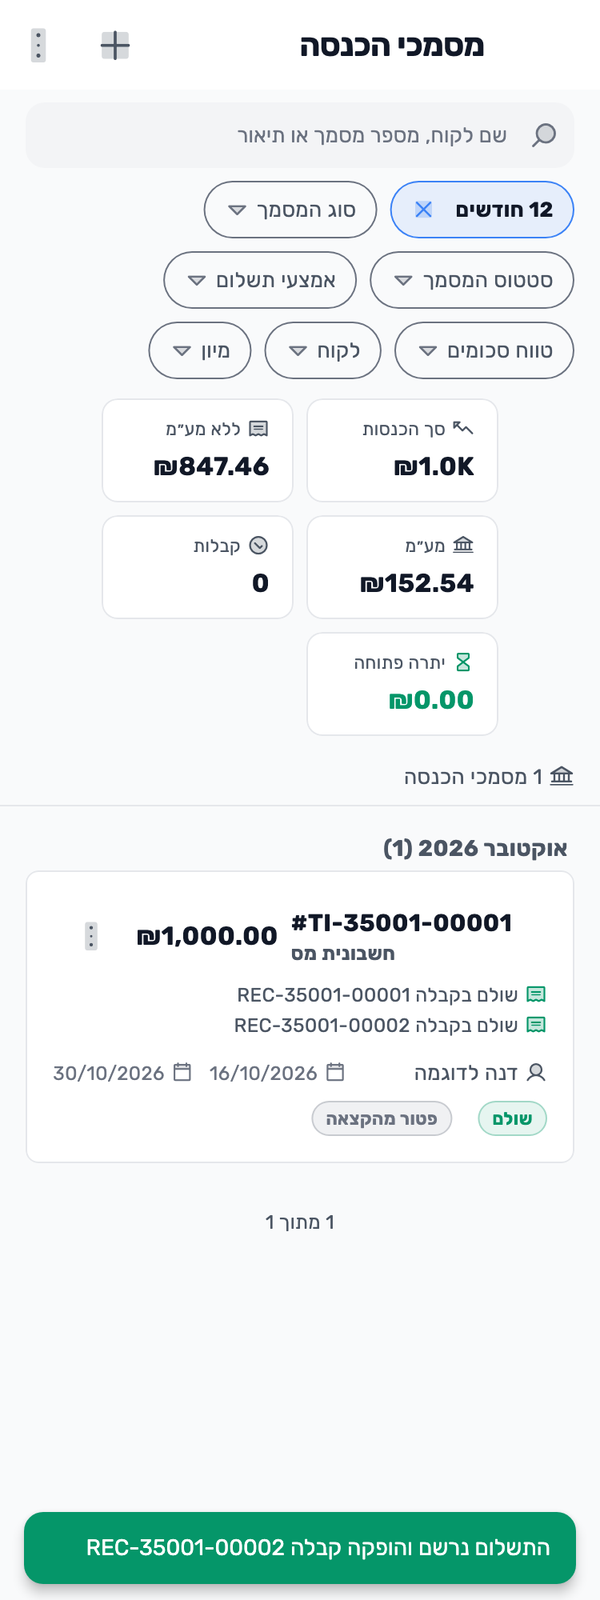
Task: Open the טווח סכומים filter
Action: tap(485, 350)
